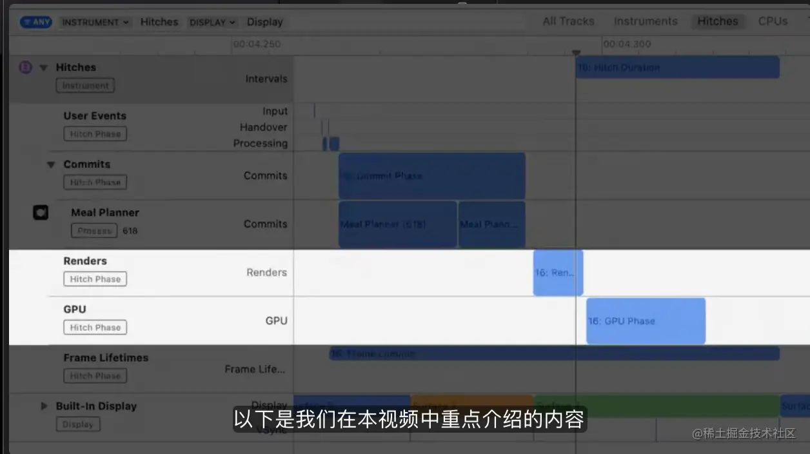Switch to the All Tracks tab
Viewport: 810px width, 454px height.
coord(568,21)
